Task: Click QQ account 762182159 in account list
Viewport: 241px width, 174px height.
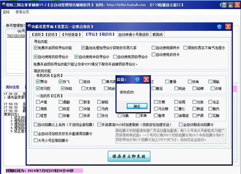Action: click(x=16, y=36)
